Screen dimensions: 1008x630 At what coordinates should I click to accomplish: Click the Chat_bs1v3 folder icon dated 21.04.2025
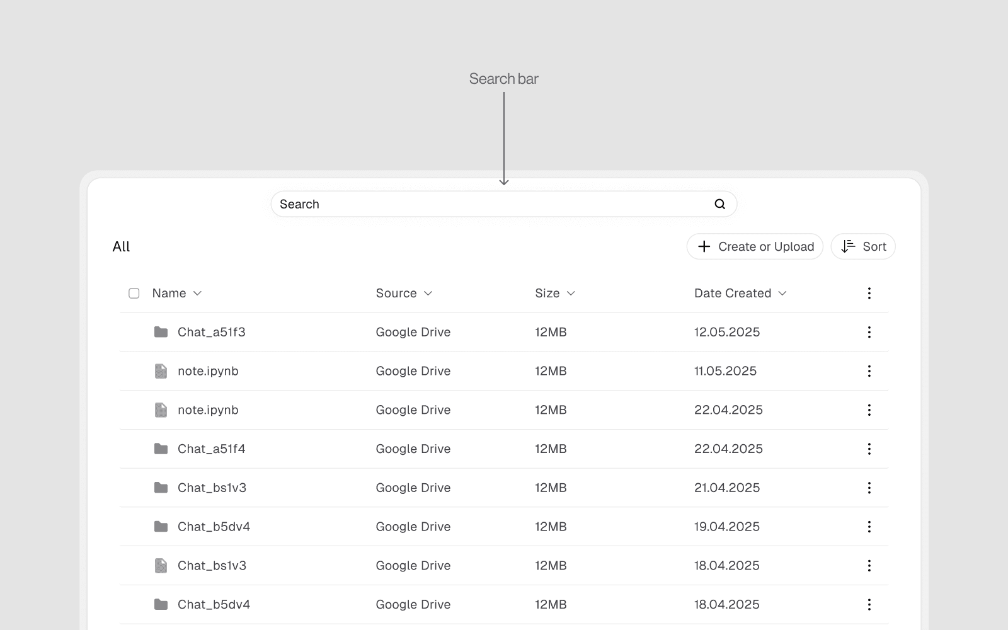pos(161,488)
